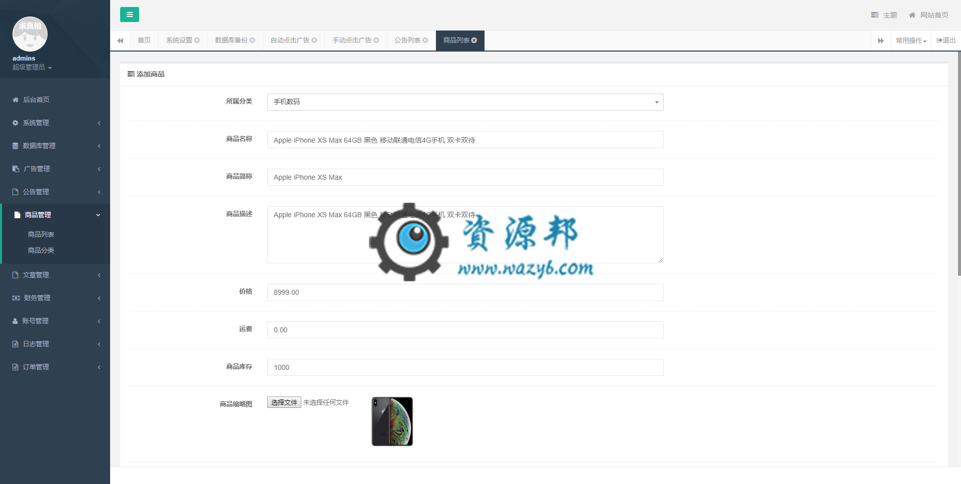Toggle the sidebar with the green hamburger button
Screen dimensions: 961x484
(129, 15)
